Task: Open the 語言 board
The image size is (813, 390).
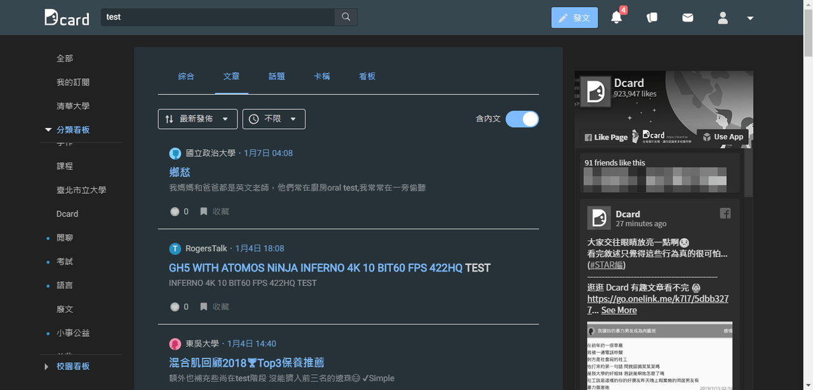Action: 65,285
